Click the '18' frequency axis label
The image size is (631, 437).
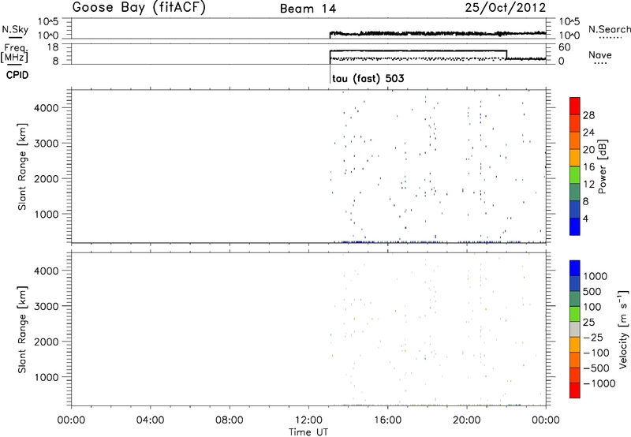tap(53, 47)
